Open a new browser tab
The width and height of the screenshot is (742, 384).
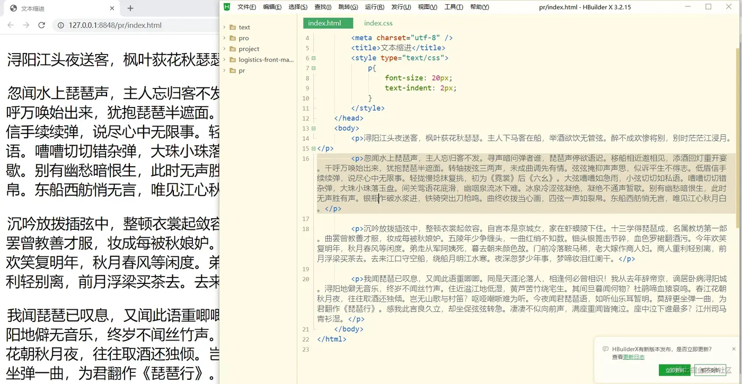pyautogui.click(x=130, y=8)
